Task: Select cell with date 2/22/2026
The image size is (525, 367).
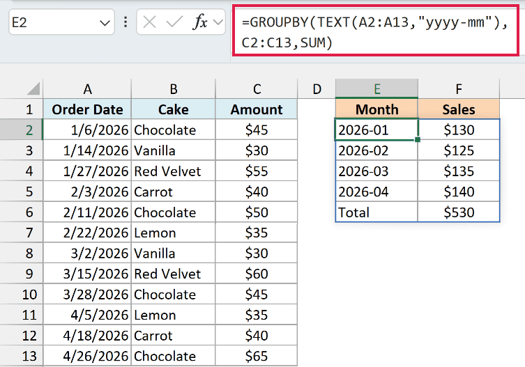Action: point(87,233)
